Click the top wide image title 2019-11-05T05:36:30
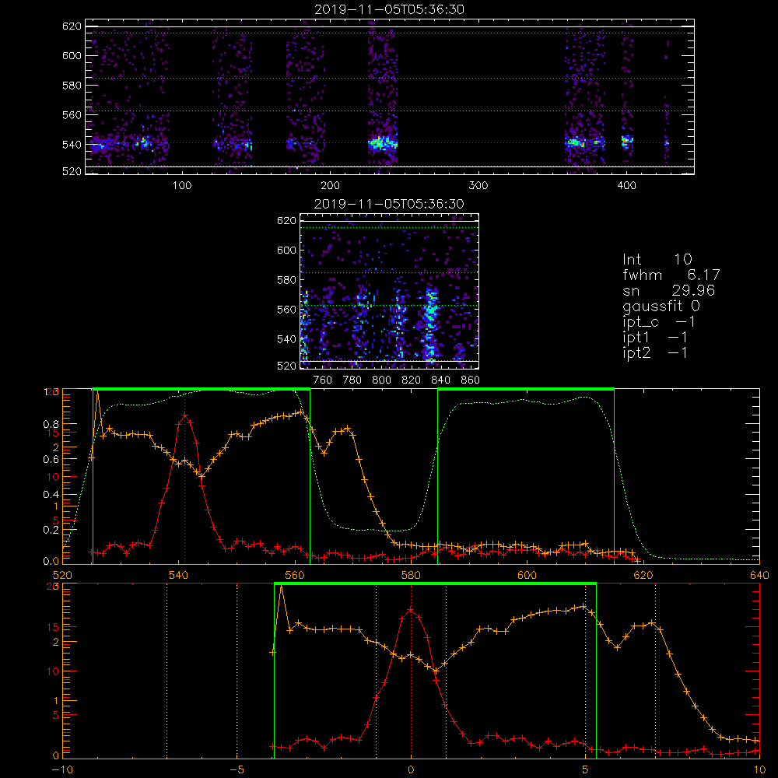The width and height of the screenshot is (778, 778). (x=390, y=9)
